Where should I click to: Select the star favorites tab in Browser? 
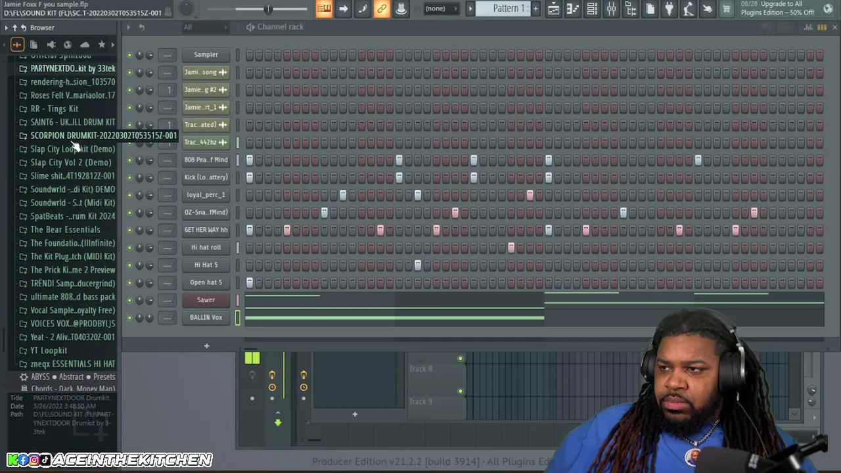(x=102, y=45)
